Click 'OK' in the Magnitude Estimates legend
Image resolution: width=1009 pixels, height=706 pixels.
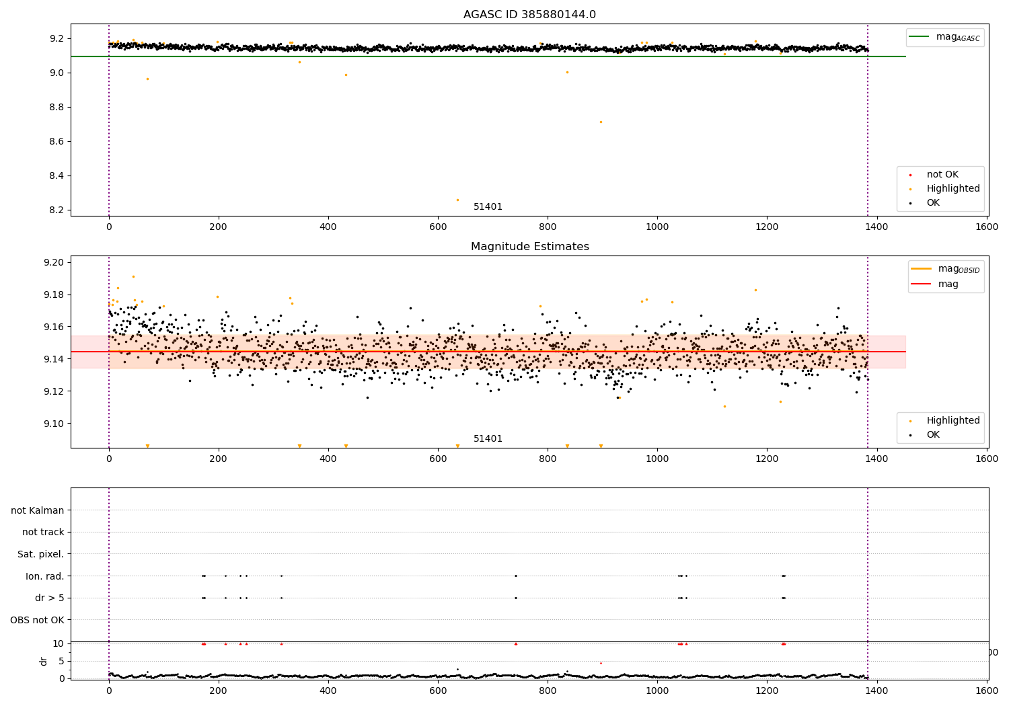pos(933,435)
